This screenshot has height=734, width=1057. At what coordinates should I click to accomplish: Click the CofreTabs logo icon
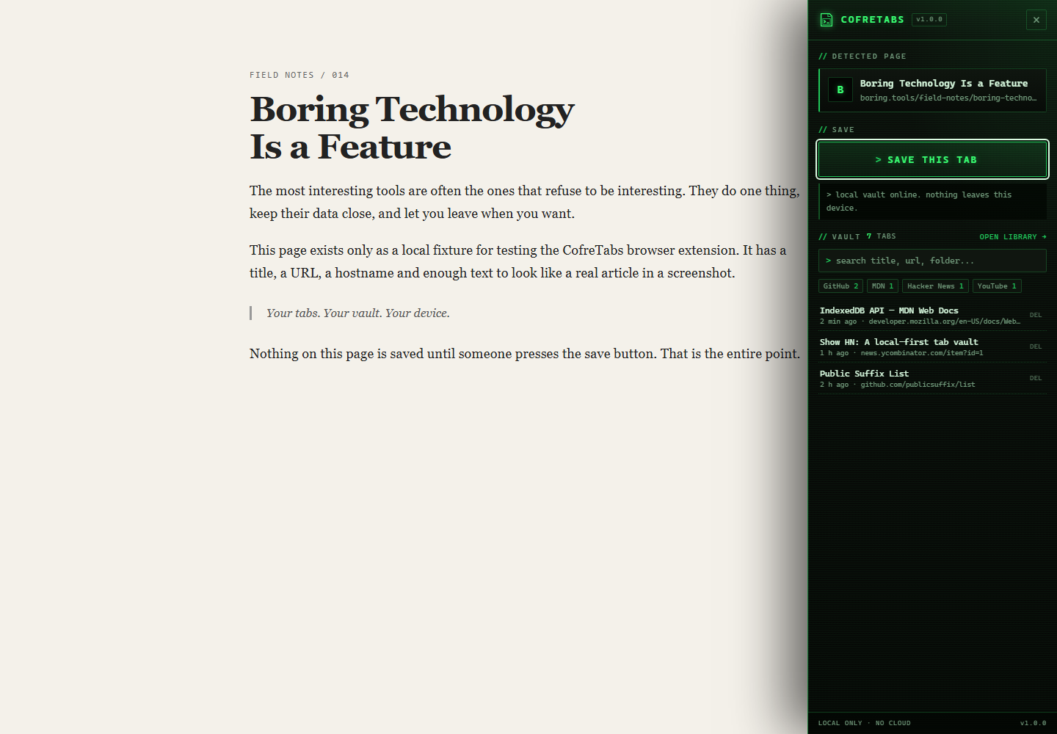tap(826, 20)
